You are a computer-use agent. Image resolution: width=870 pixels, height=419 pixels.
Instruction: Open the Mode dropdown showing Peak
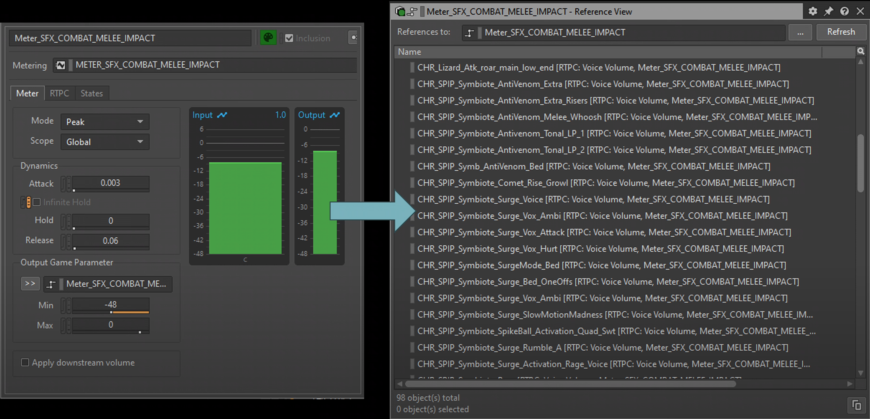pyautogui.click(x=105, y=122)
